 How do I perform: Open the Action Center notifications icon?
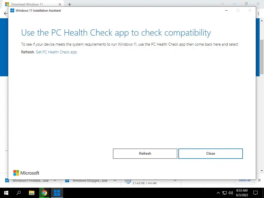pos(255,193)
